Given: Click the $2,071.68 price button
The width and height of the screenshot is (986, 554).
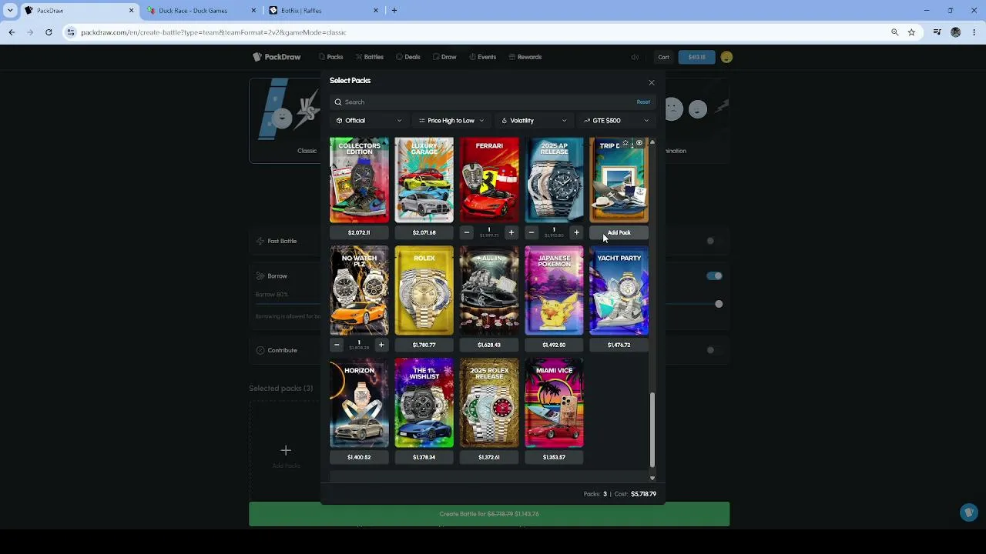Looking at the screenshot, I should [424, 232].
